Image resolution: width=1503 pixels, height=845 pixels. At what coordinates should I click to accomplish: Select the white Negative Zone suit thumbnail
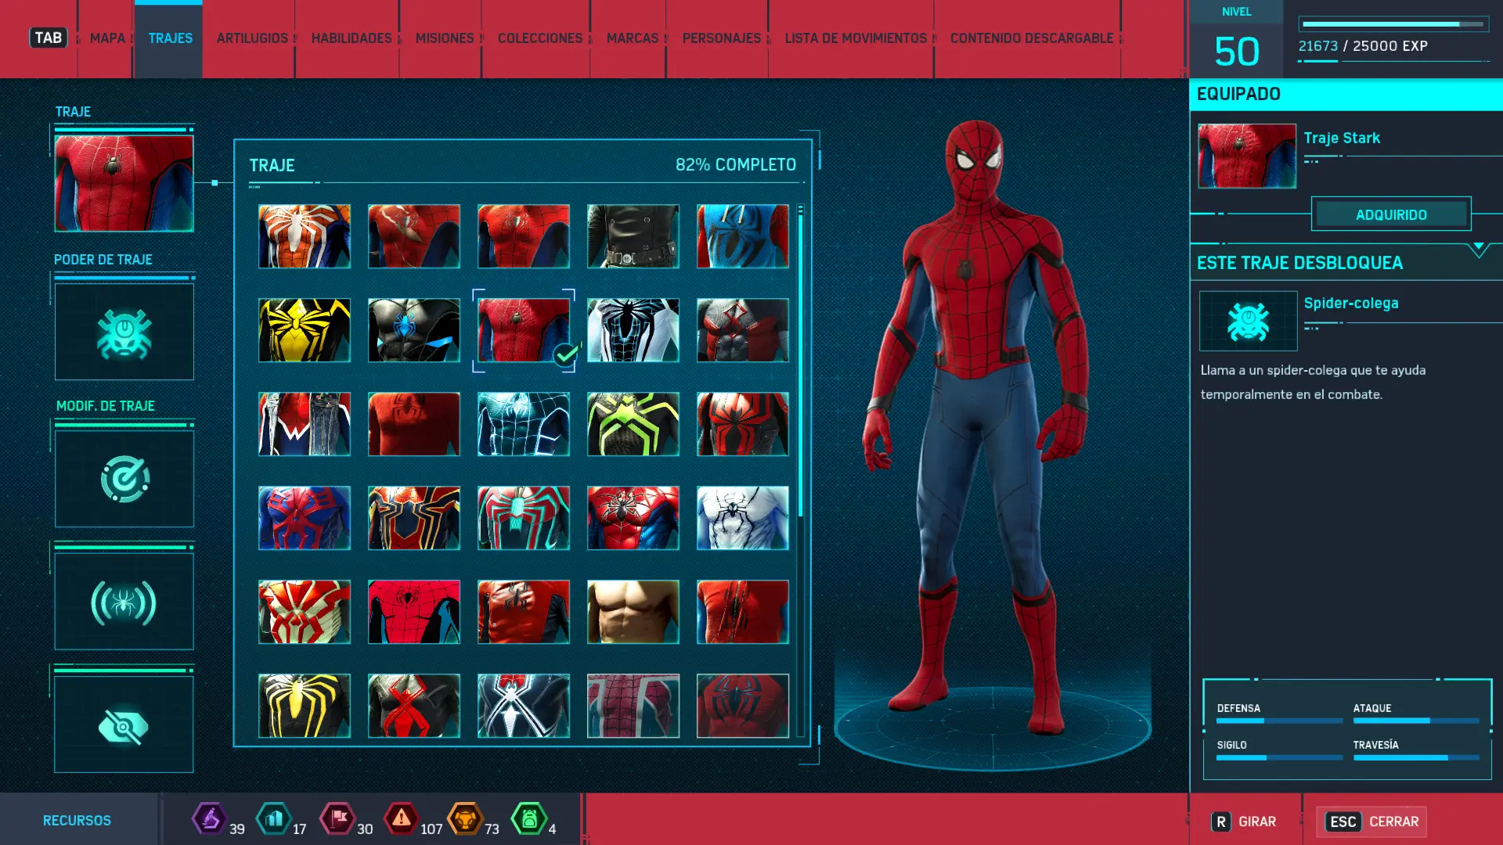click(x=633, y=330)
